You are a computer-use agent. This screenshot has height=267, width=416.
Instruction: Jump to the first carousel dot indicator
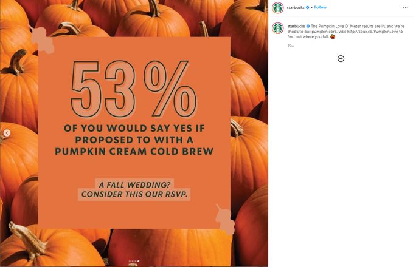(x=130, y=262)
